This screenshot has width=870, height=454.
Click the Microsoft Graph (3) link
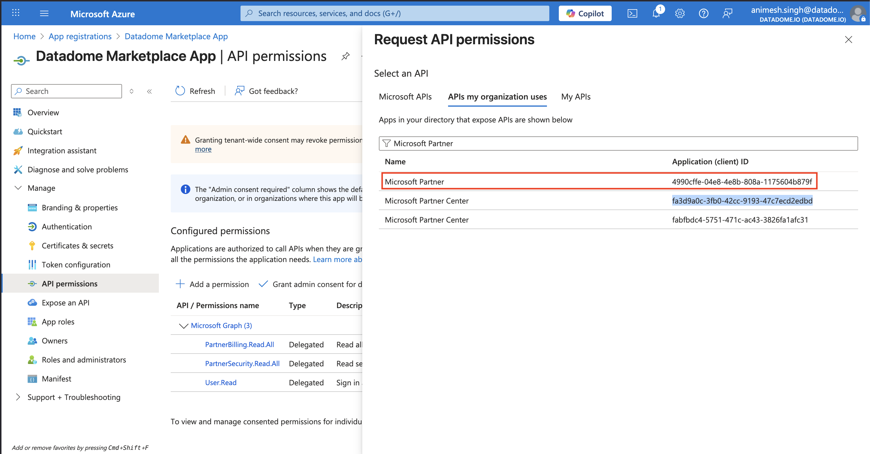point(221,326)
